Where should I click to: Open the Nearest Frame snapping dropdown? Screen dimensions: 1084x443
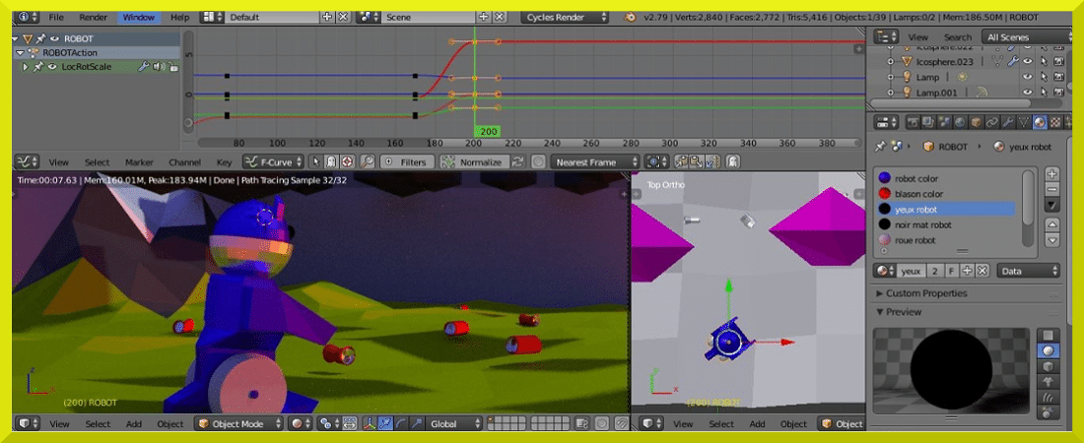point(594,161)
